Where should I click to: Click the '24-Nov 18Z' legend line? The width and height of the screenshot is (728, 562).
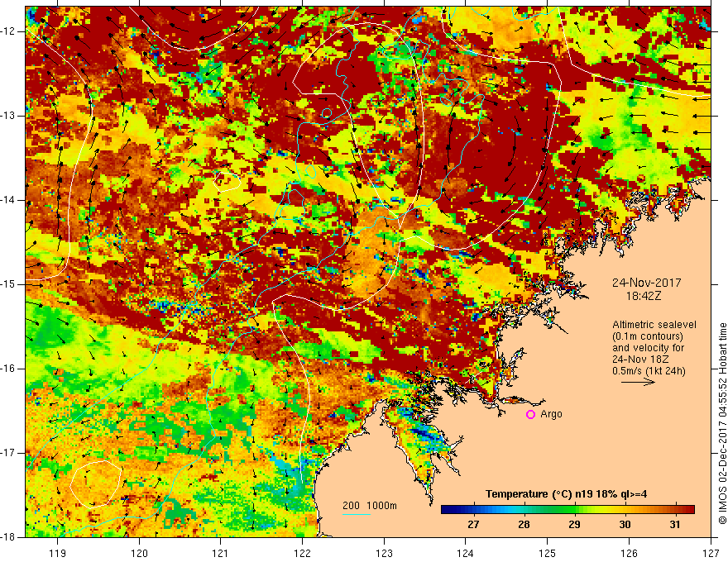[642, 360]
